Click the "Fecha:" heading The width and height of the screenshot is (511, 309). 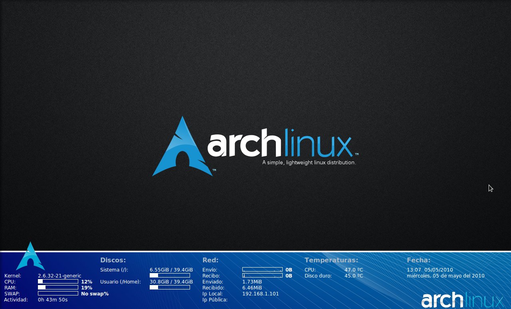point(418,260)
